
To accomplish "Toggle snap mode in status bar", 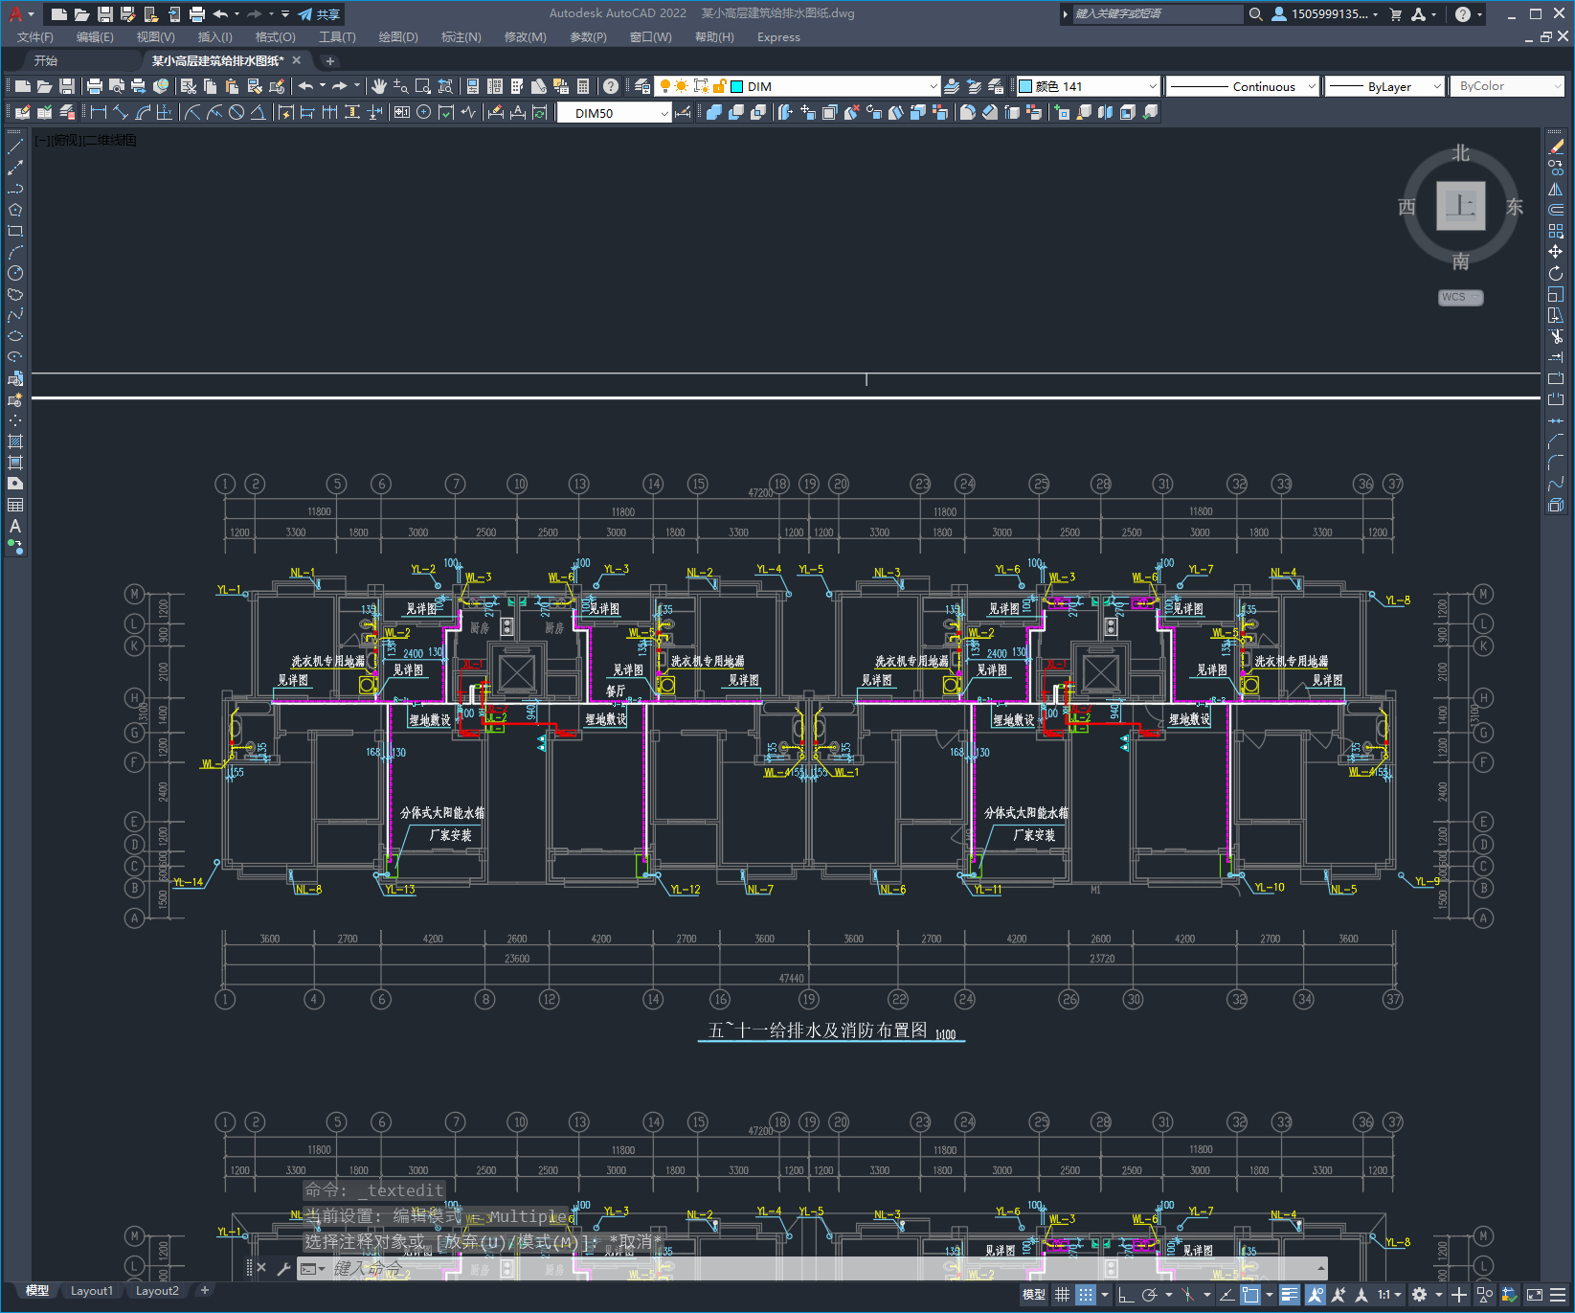I will [x=1085, y=1295].
